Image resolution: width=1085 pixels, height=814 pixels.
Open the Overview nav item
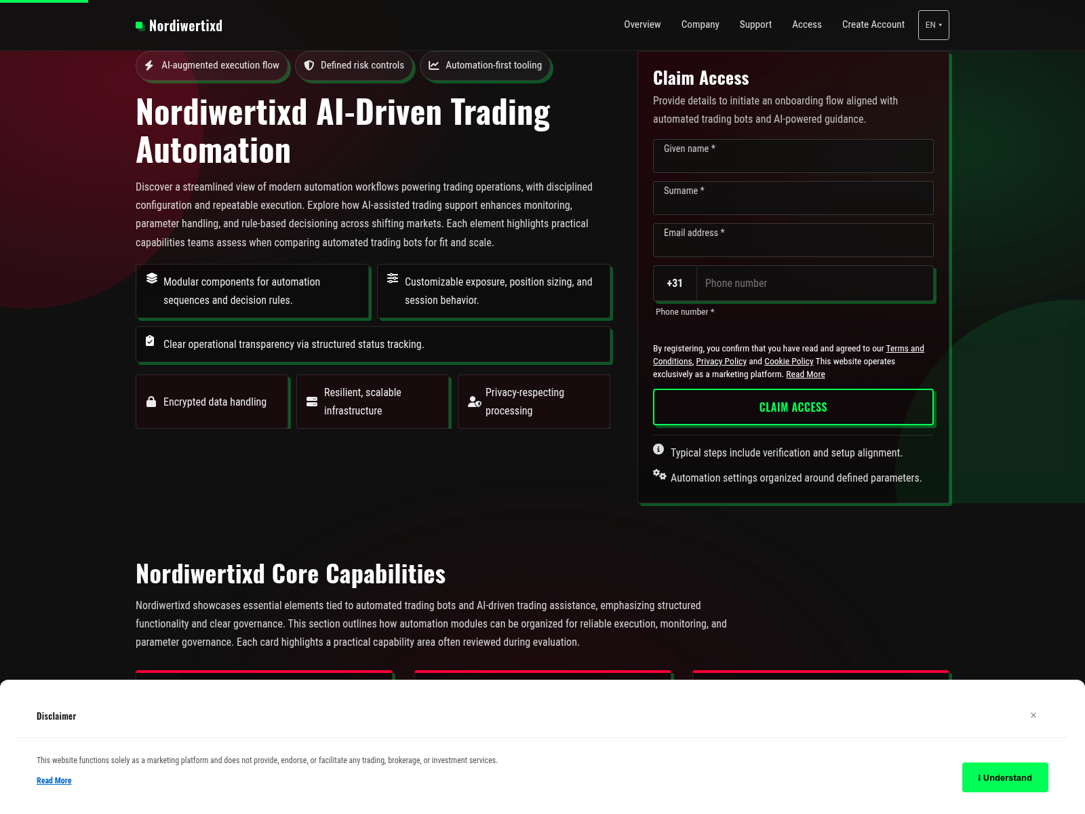click(642, 25)
